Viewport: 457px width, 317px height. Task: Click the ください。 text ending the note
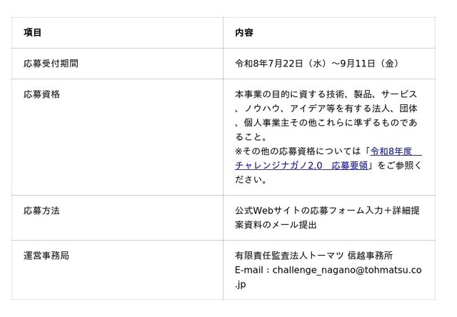tap(251, 179)
